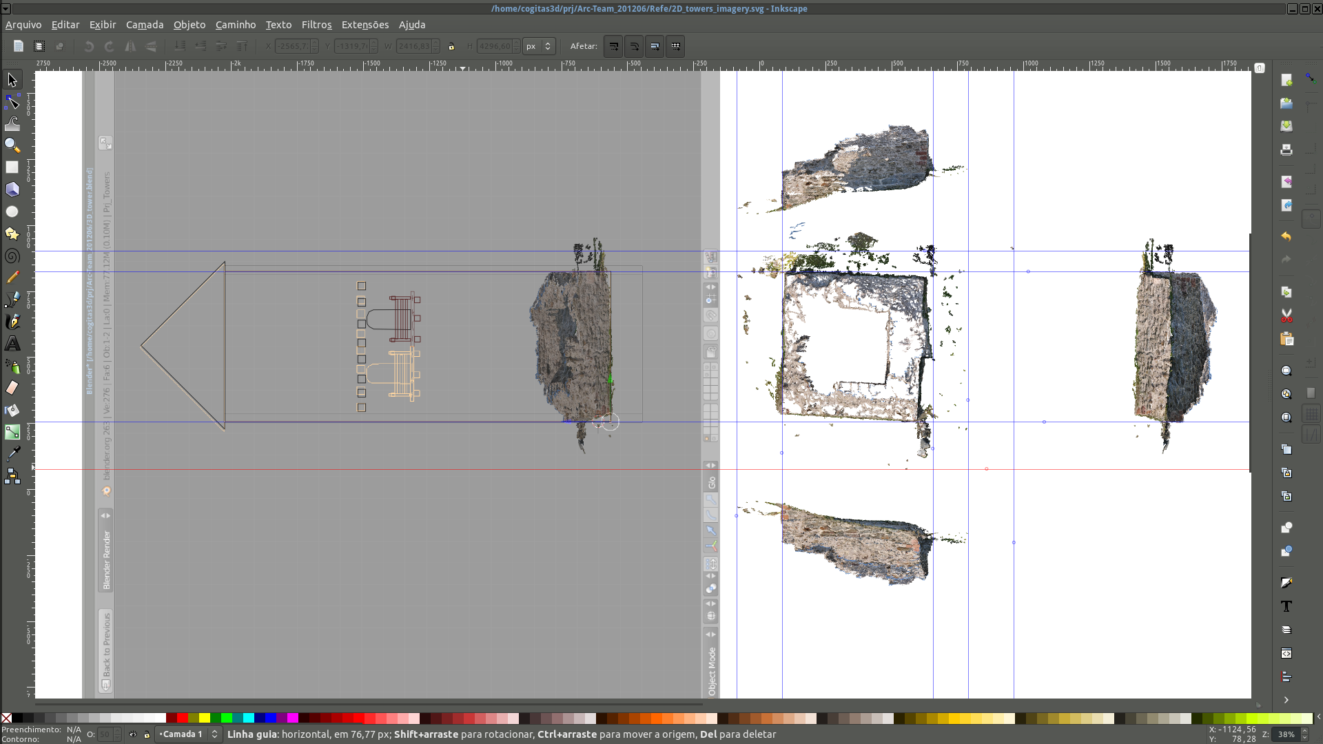Select the Text tool
The height and width of the screenshot is (744, 1323).
(x=12, y=343)
